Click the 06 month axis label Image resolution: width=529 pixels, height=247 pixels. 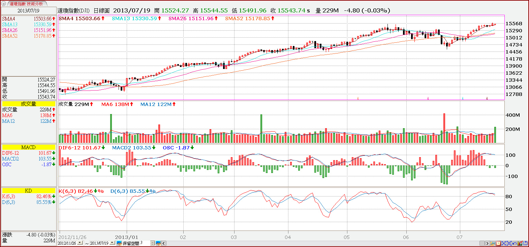406,237
